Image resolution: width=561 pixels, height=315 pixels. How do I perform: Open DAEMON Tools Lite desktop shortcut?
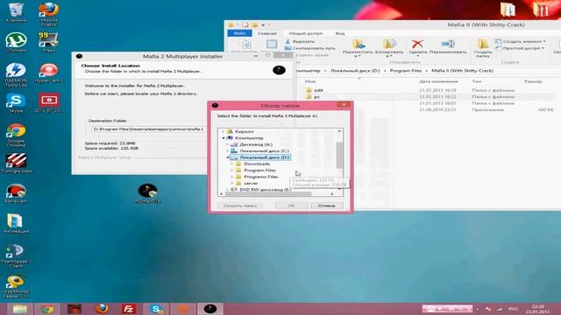pyautogui.click(x=16, y=74)
